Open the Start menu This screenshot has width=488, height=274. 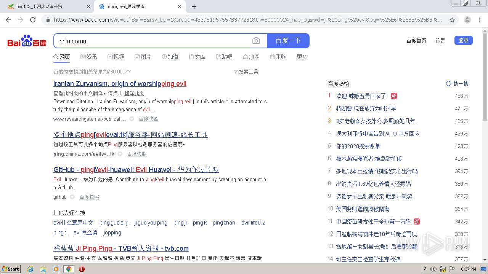tap(11, 269)
